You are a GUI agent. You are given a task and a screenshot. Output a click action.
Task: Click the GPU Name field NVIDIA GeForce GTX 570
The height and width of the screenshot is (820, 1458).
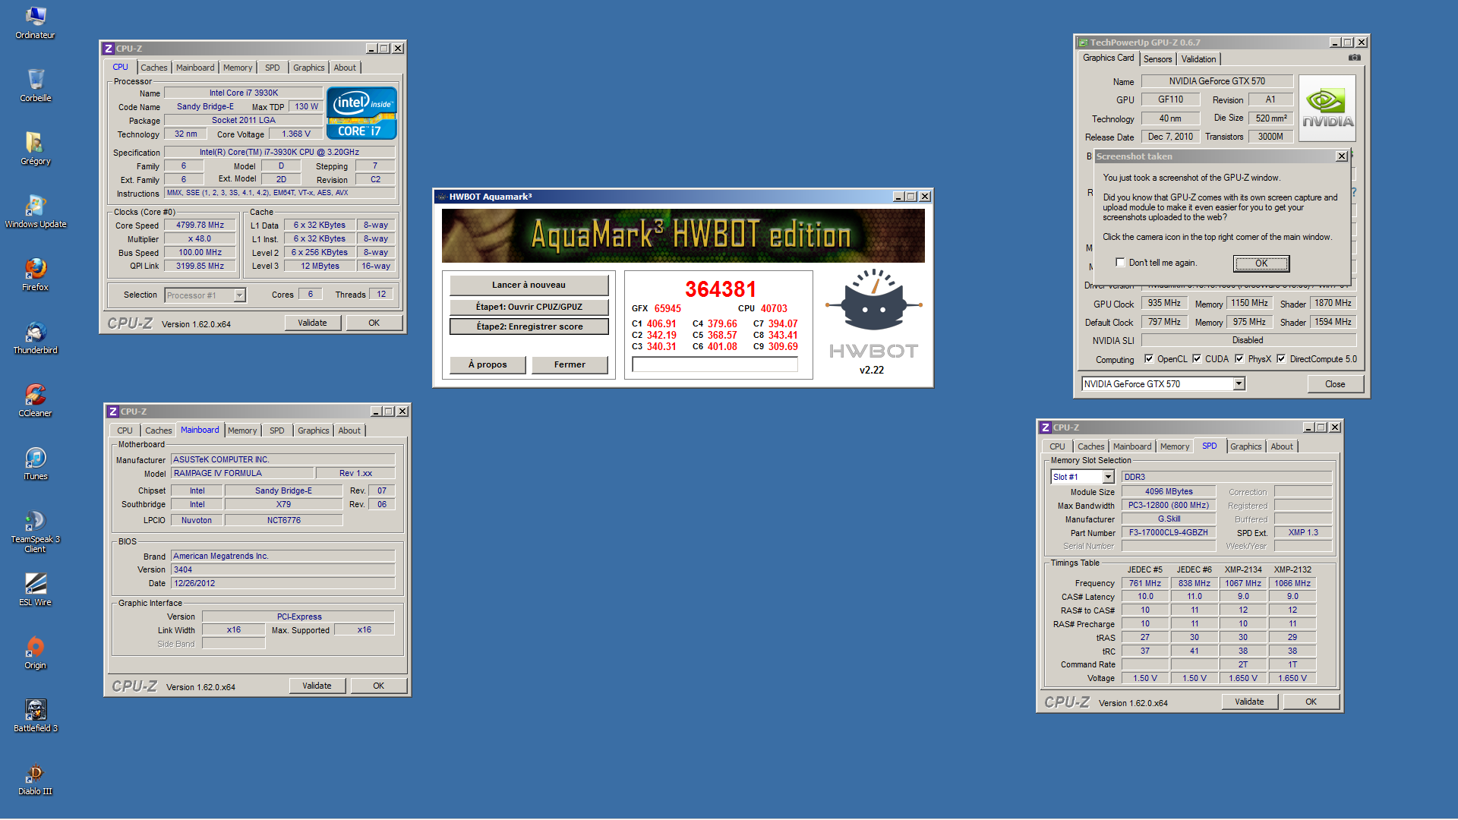point(1217,81)
